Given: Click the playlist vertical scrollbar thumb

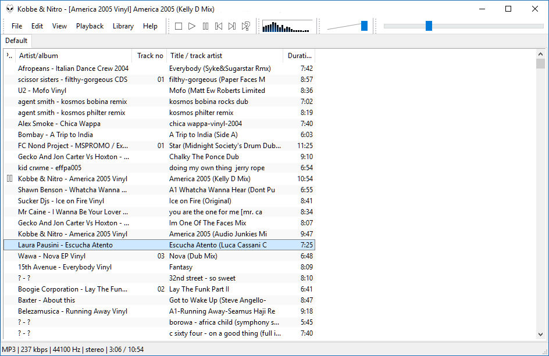Looking at the screenshot, I should click(541, 64).
